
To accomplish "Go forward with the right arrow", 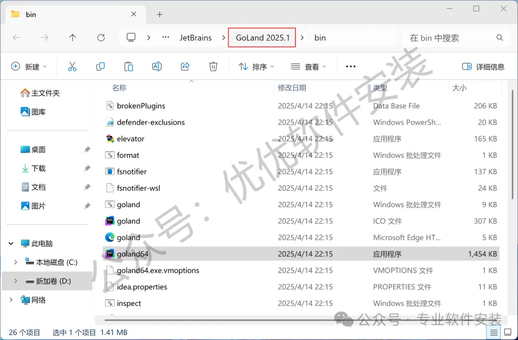I will (x=45, y=38).
